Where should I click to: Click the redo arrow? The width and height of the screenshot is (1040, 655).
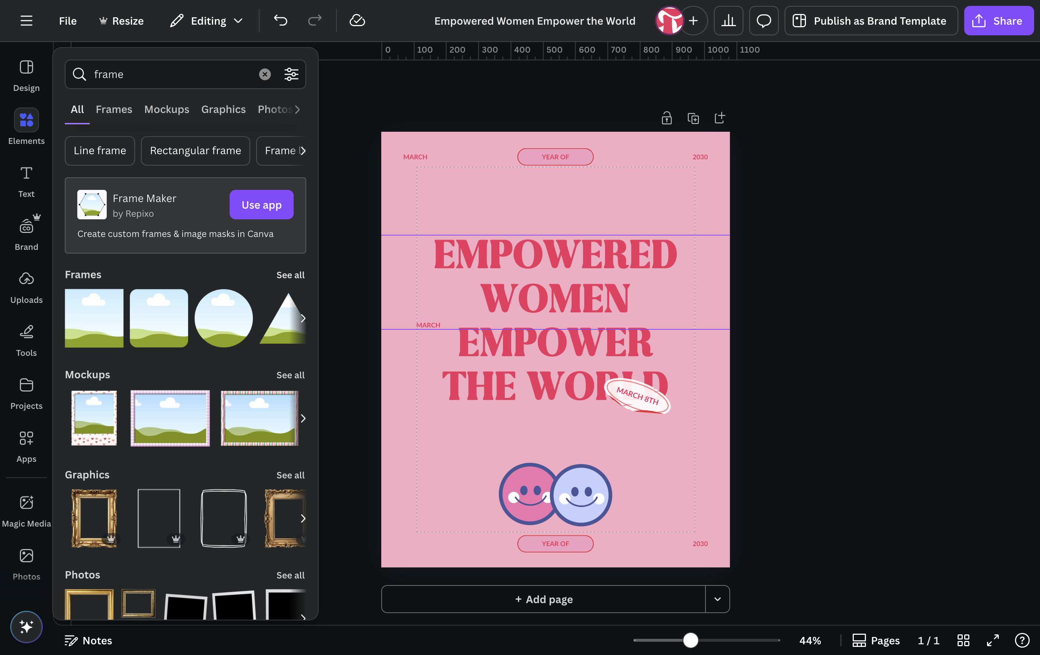tap(314, 21)
